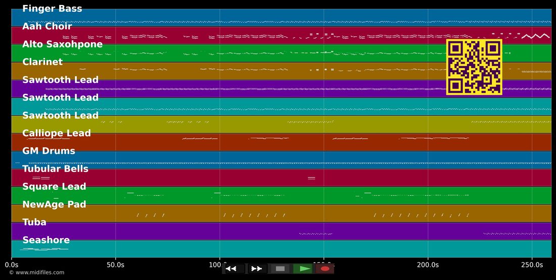Image resolution: width=556 pixels, height=280 pixels.
Task: Click the 200.0s time axis marker
Action: (x=428, y=264)
